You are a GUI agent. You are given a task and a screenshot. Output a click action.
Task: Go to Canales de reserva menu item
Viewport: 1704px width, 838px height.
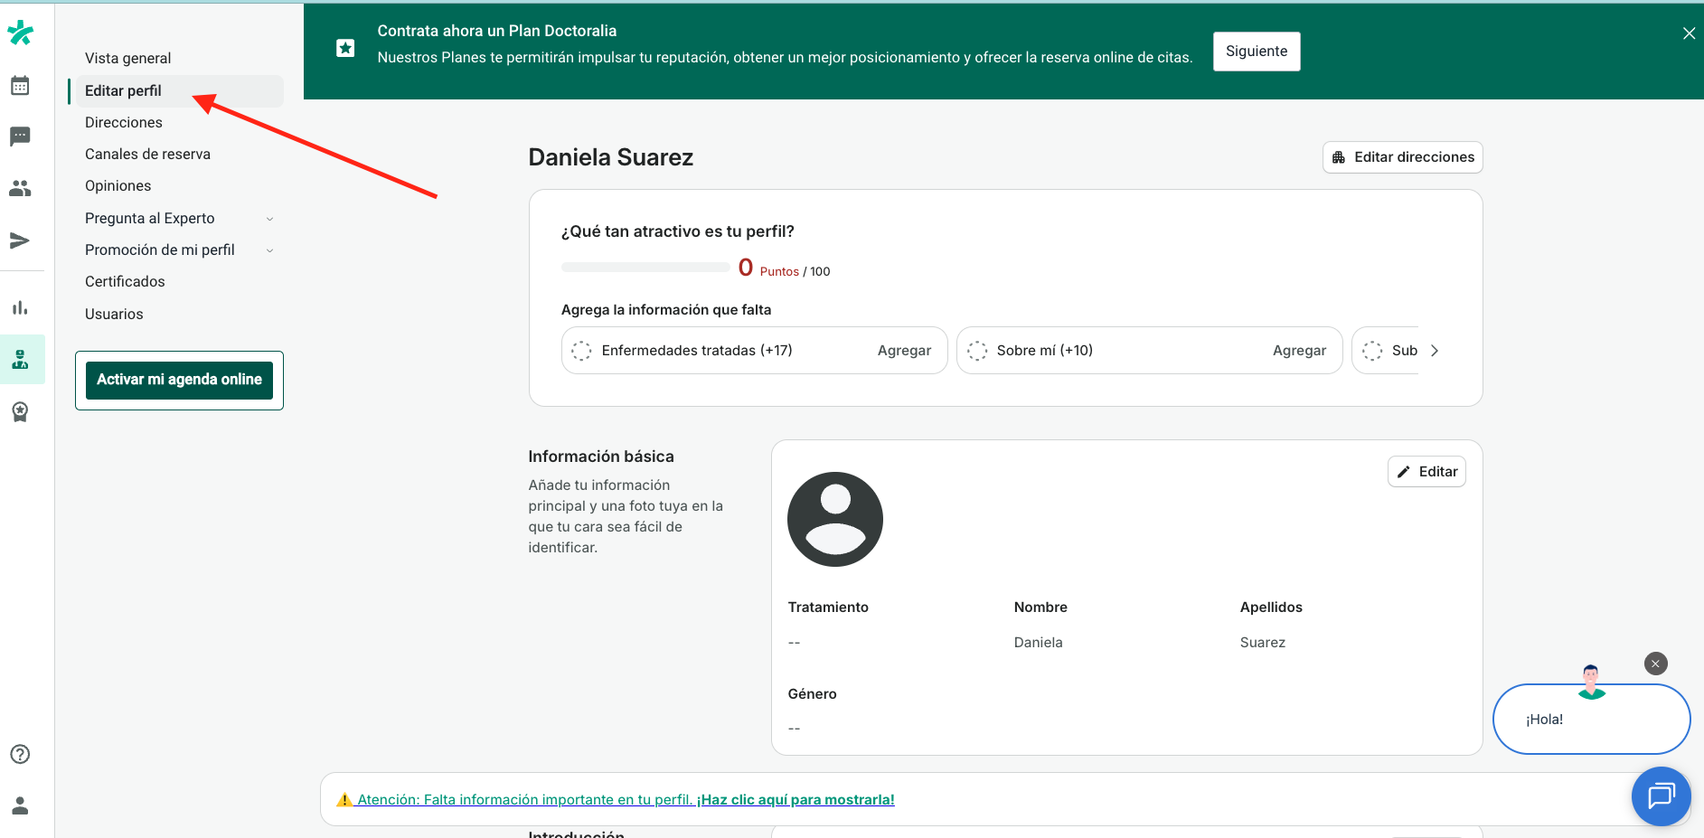coord(147,155)
